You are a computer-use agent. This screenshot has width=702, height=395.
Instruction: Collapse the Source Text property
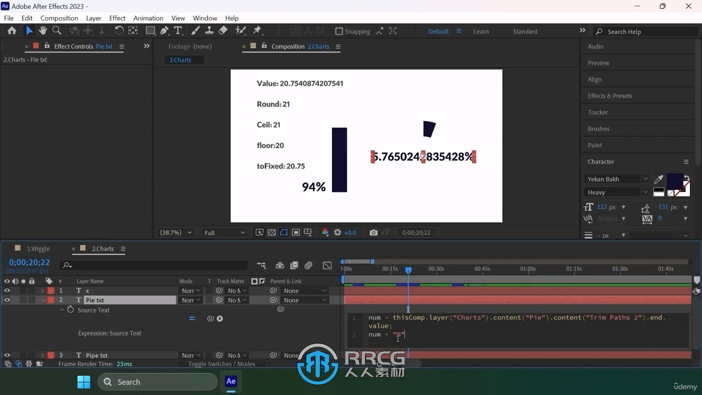[63, 310]
